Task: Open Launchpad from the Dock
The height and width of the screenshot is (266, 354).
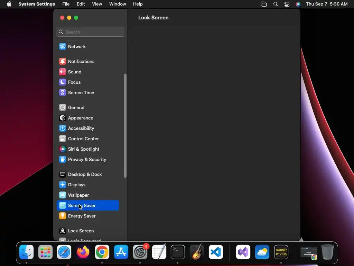Action: point(45,252)
